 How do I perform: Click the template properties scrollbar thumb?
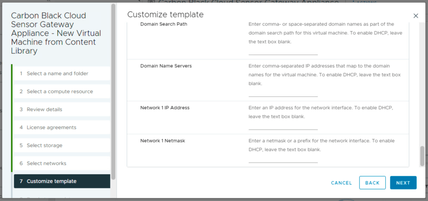coord(422,155)
